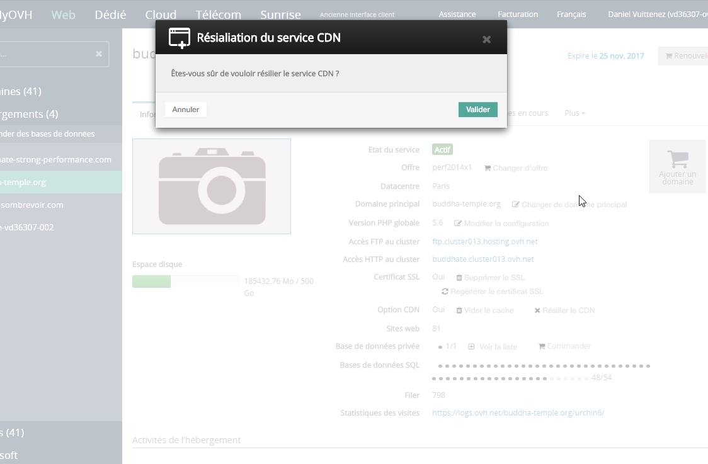Open the Sunrise top menu

[x=280, y=15]
